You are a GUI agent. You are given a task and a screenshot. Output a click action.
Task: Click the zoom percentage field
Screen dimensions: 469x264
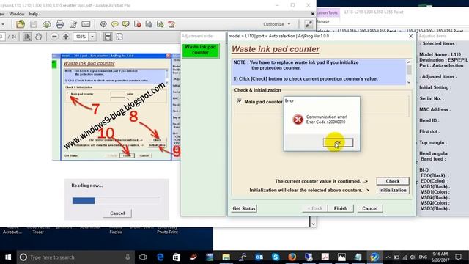click(81, 37)
